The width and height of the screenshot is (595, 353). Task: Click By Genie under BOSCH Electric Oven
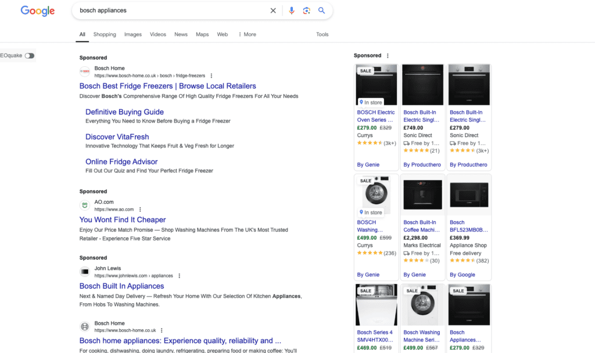pyautogui.click(x=368, y=165)
